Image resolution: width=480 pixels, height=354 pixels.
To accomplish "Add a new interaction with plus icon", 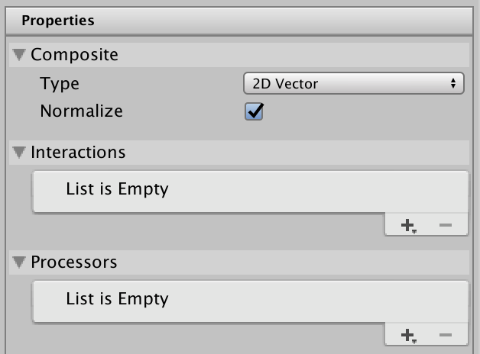I will pyautogui.click(x=408, y=226).
